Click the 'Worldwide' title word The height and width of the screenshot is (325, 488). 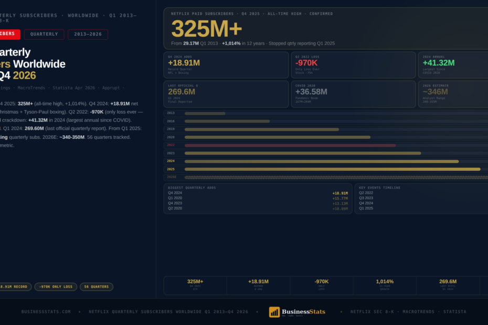point(39,64)
